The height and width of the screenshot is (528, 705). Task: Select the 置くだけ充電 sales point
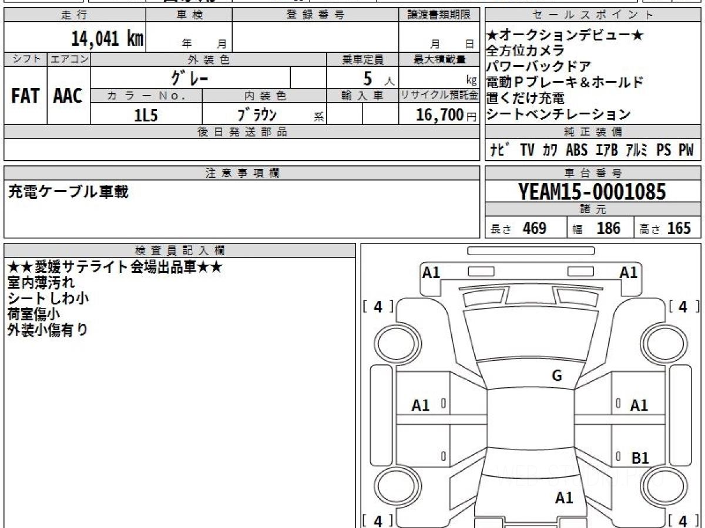526,98
